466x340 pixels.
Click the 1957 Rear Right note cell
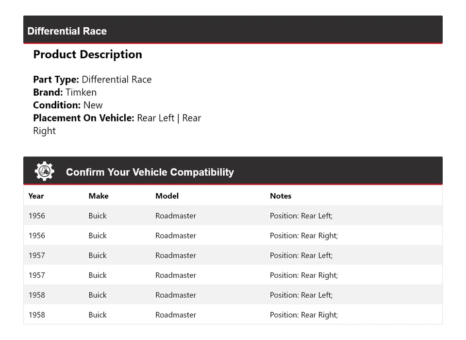click(304, 275)
